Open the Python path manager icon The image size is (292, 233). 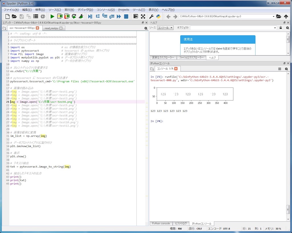click(158, 16)
